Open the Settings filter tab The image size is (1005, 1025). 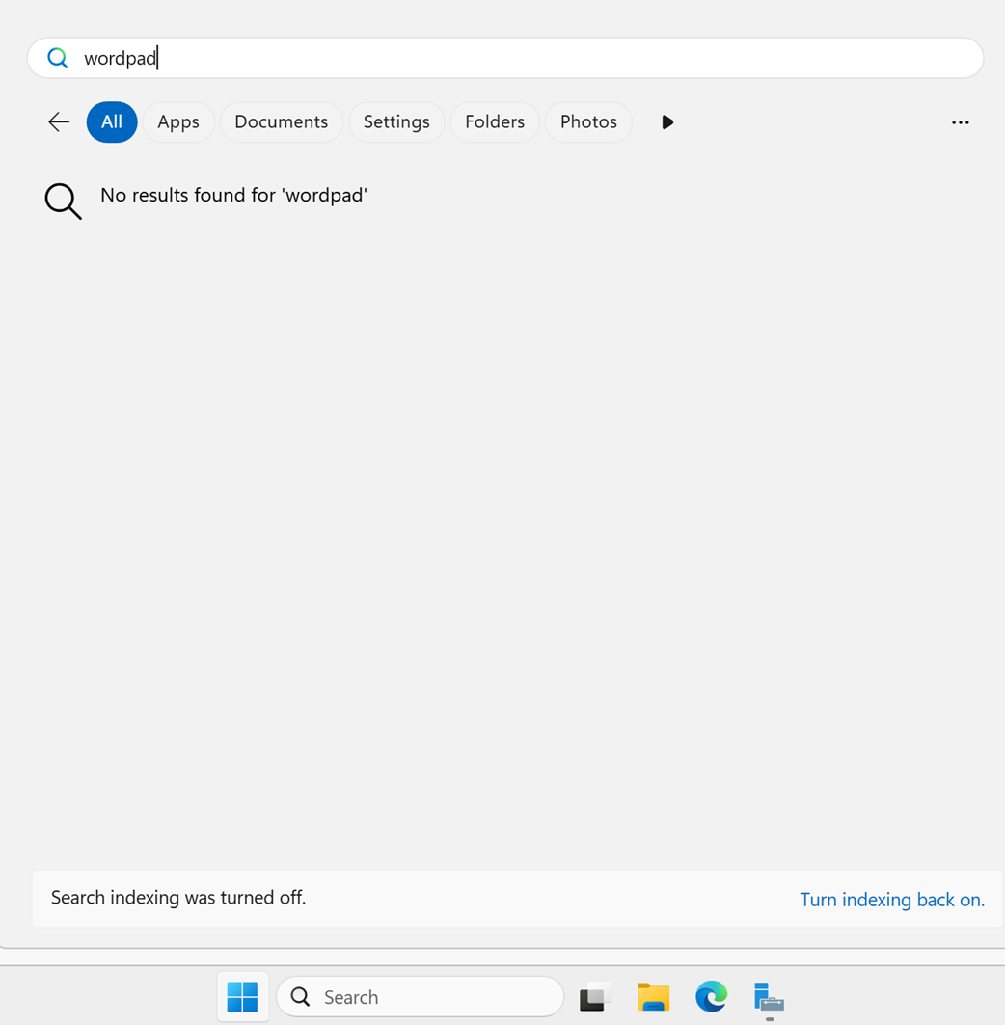(x=396, y=122)
